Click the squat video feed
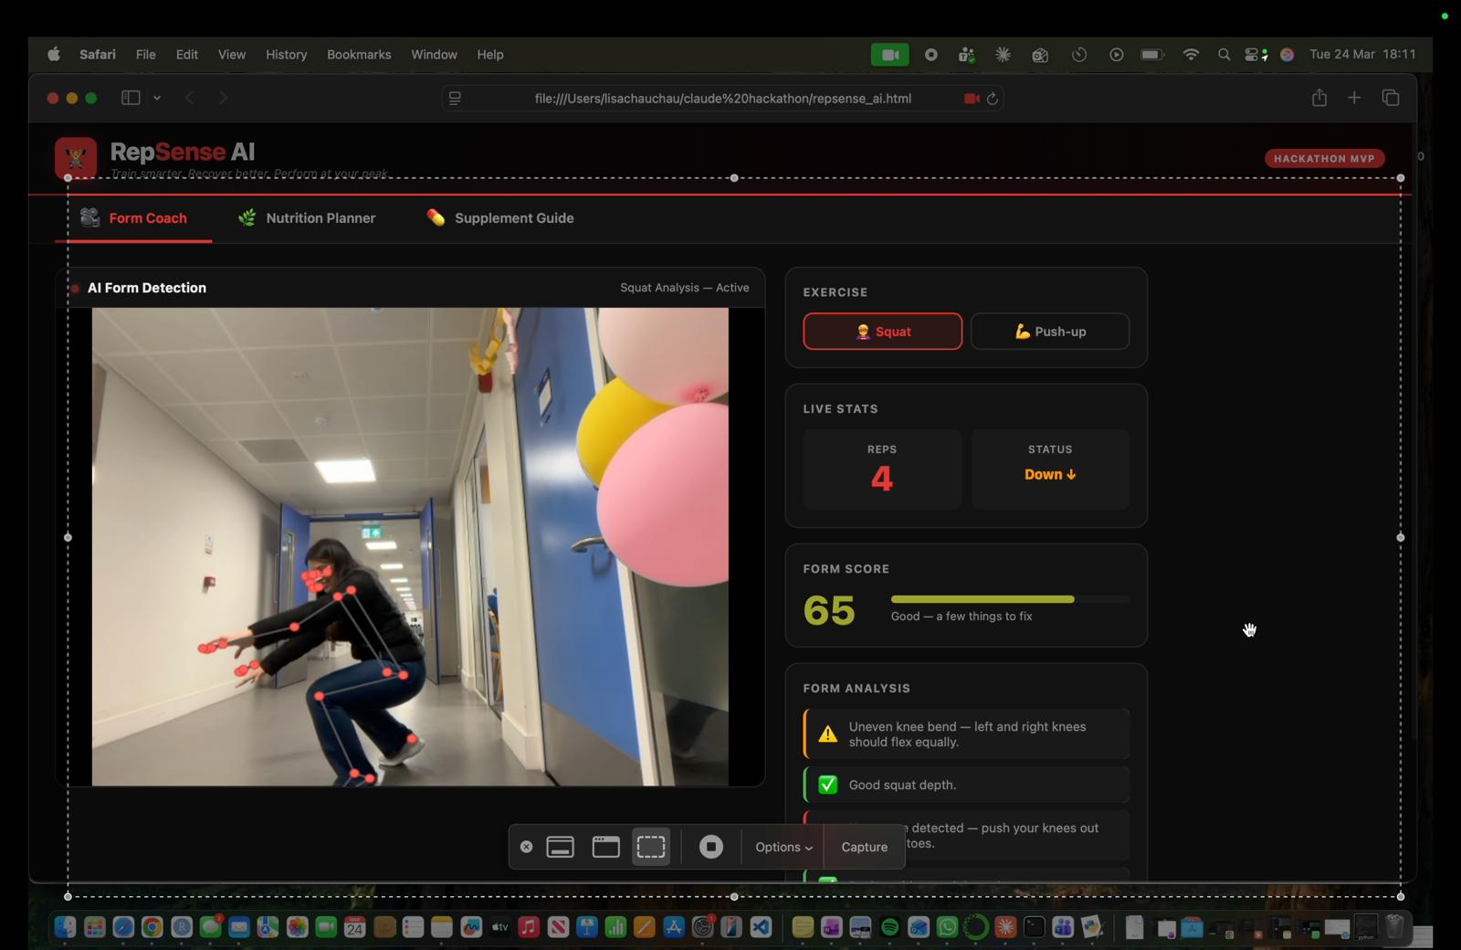1461x950 pixels. [410, 546]
